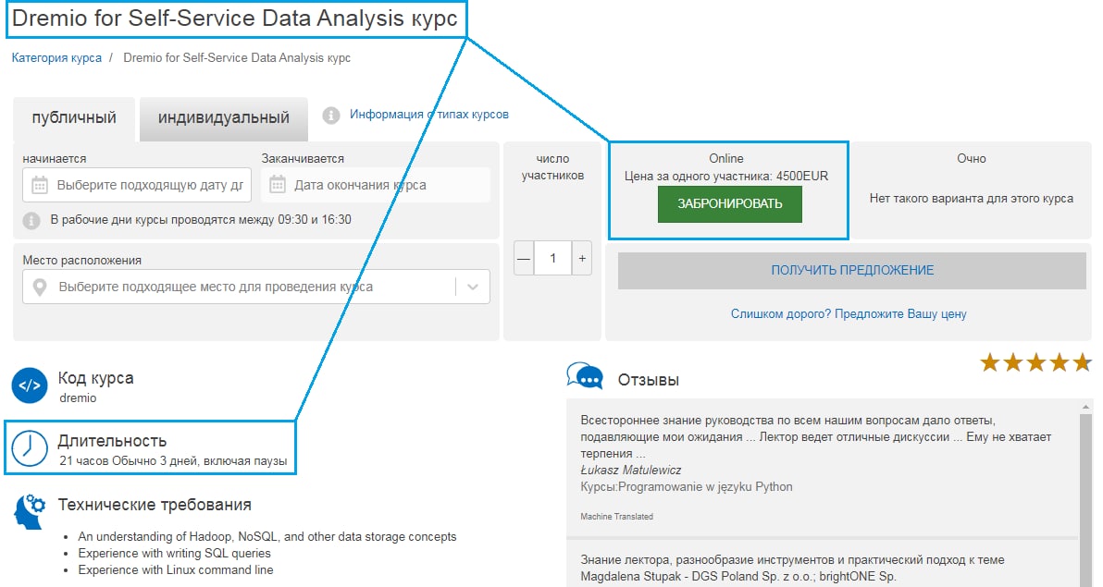
Task: Click reviewer name Łukasz Matulewicz
Action: pyautogui.click(x=630, y=471)
